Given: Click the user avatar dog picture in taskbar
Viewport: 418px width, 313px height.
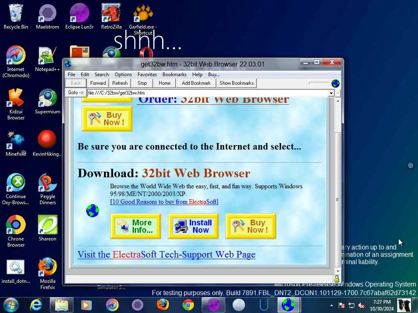Looking at the screenshot, I should (404, 305).
